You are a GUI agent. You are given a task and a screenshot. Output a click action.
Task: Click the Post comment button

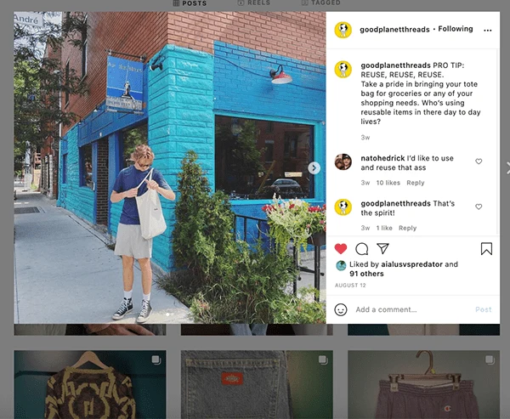(x=484, y=309)
